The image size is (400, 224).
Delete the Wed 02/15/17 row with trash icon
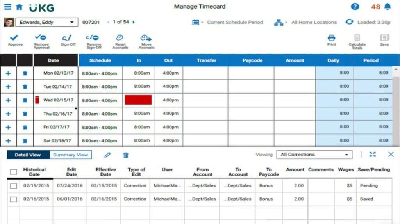[x=25, y=100]
